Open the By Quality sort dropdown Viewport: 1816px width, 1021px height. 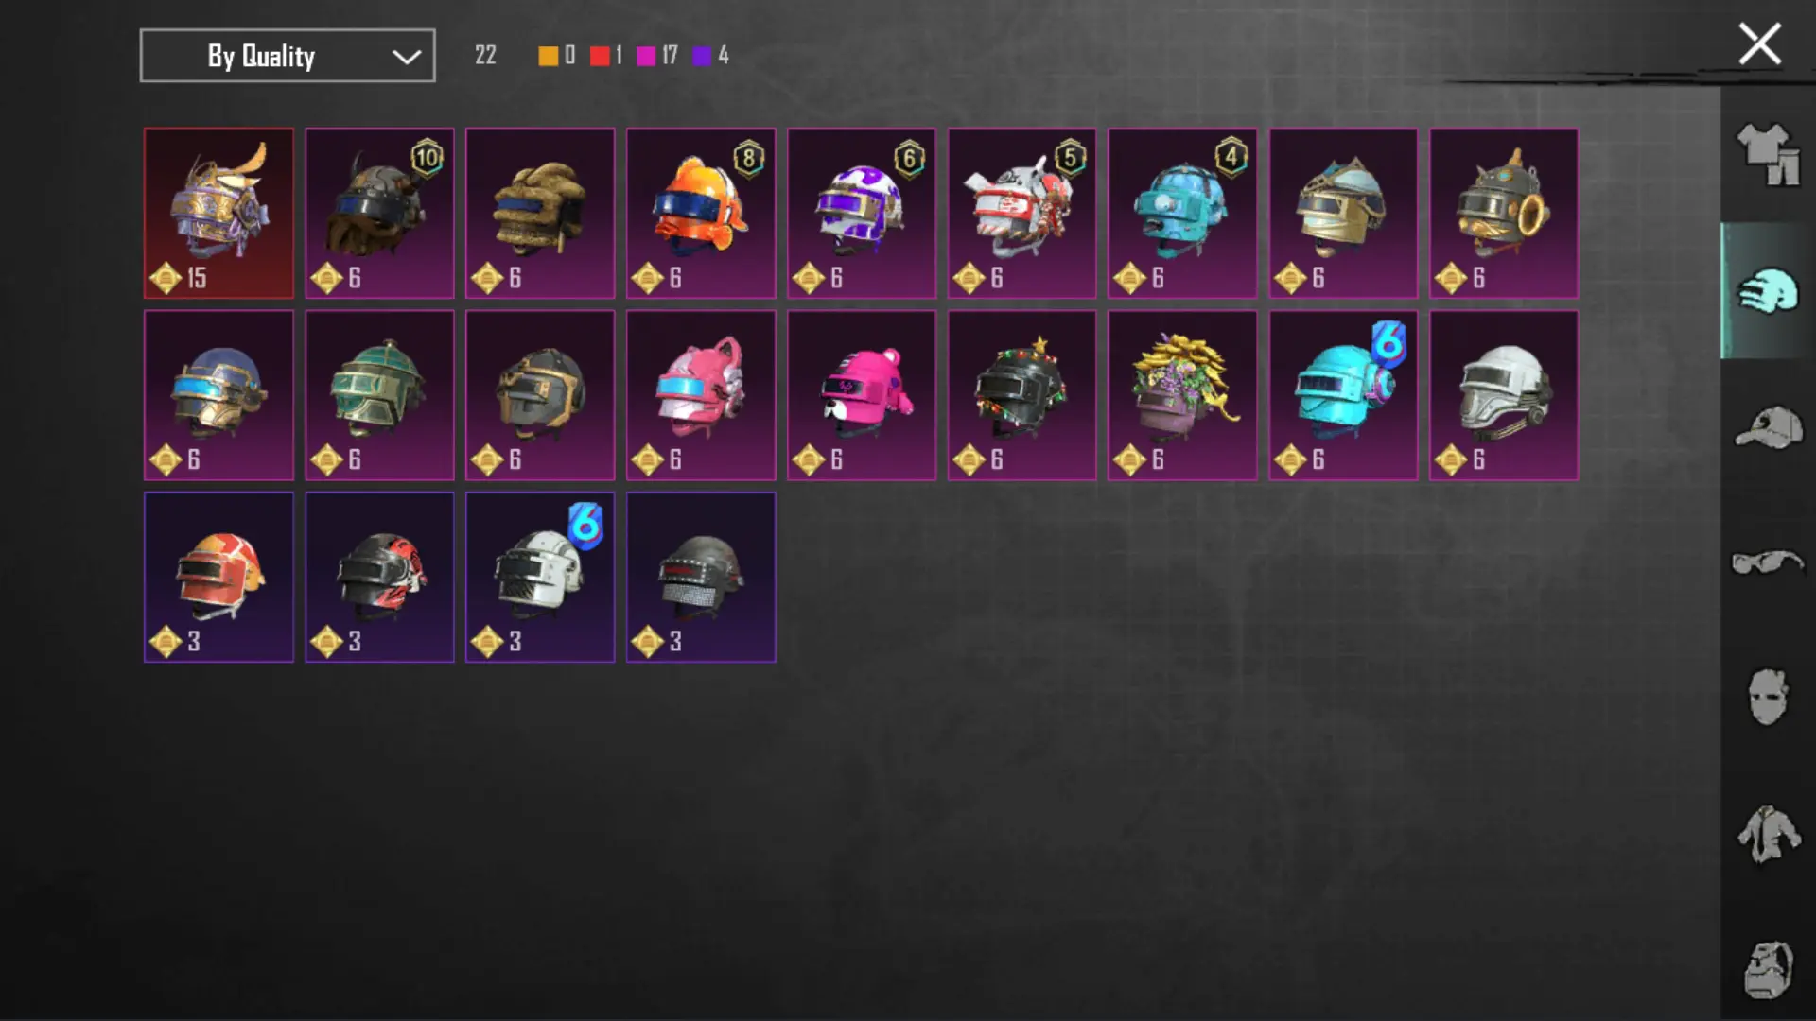click(288, 56)
